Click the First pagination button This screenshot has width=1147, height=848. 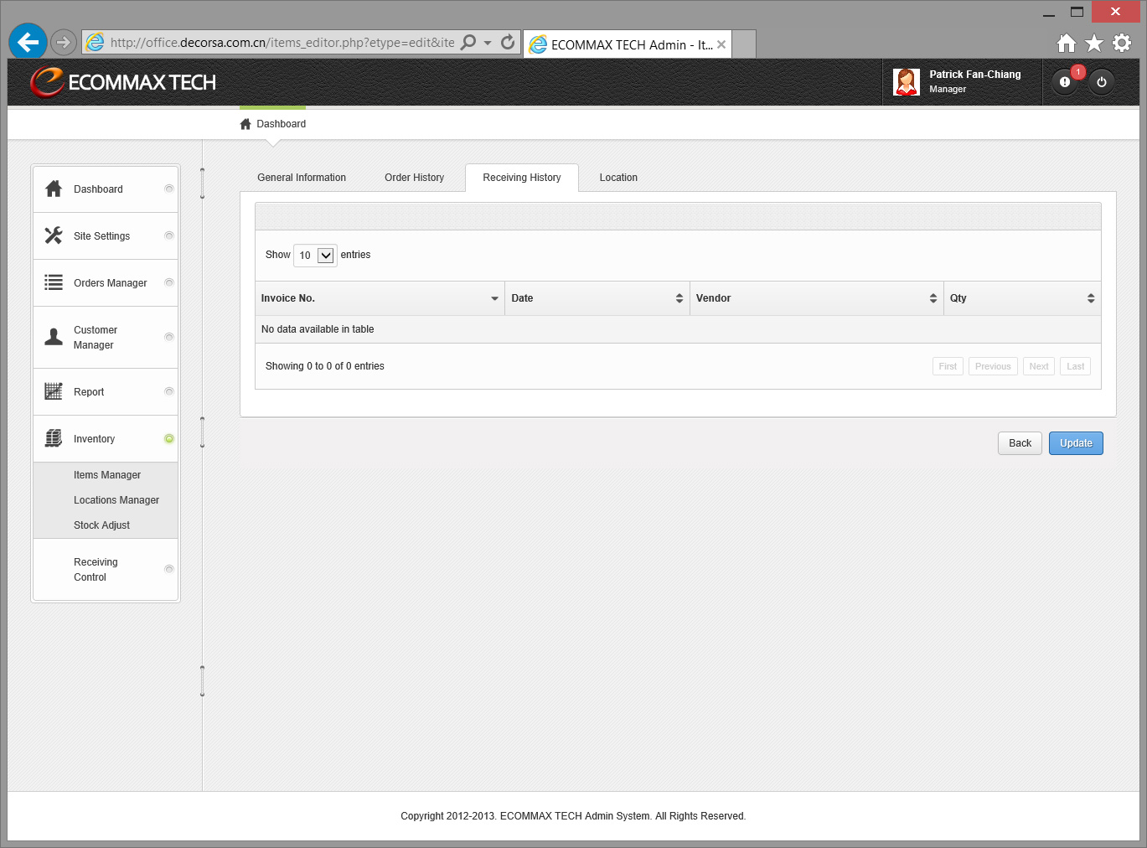[948, 366]
